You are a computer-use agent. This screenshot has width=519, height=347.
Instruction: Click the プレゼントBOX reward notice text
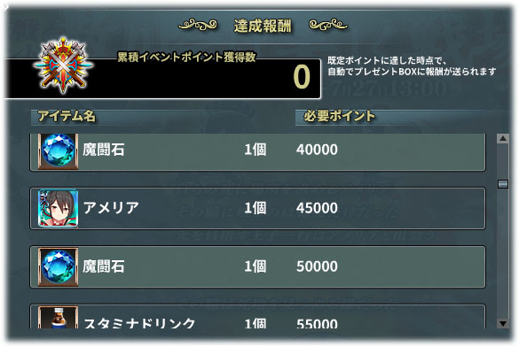coord(412,66)
